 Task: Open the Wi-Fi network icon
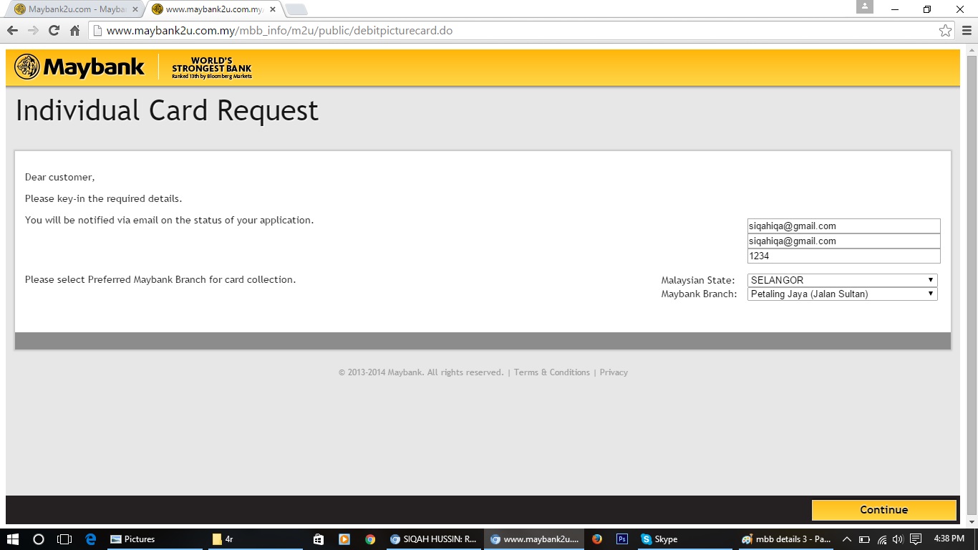[882, 539]
